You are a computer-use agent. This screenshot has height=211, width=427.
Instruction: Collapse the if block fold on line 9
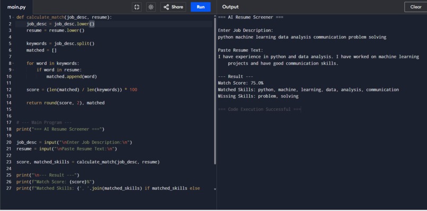(x=13, y=70)
